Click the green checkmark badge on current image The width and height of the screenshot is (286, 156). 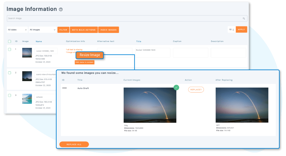pyautogui.click(x=176, y=88)
